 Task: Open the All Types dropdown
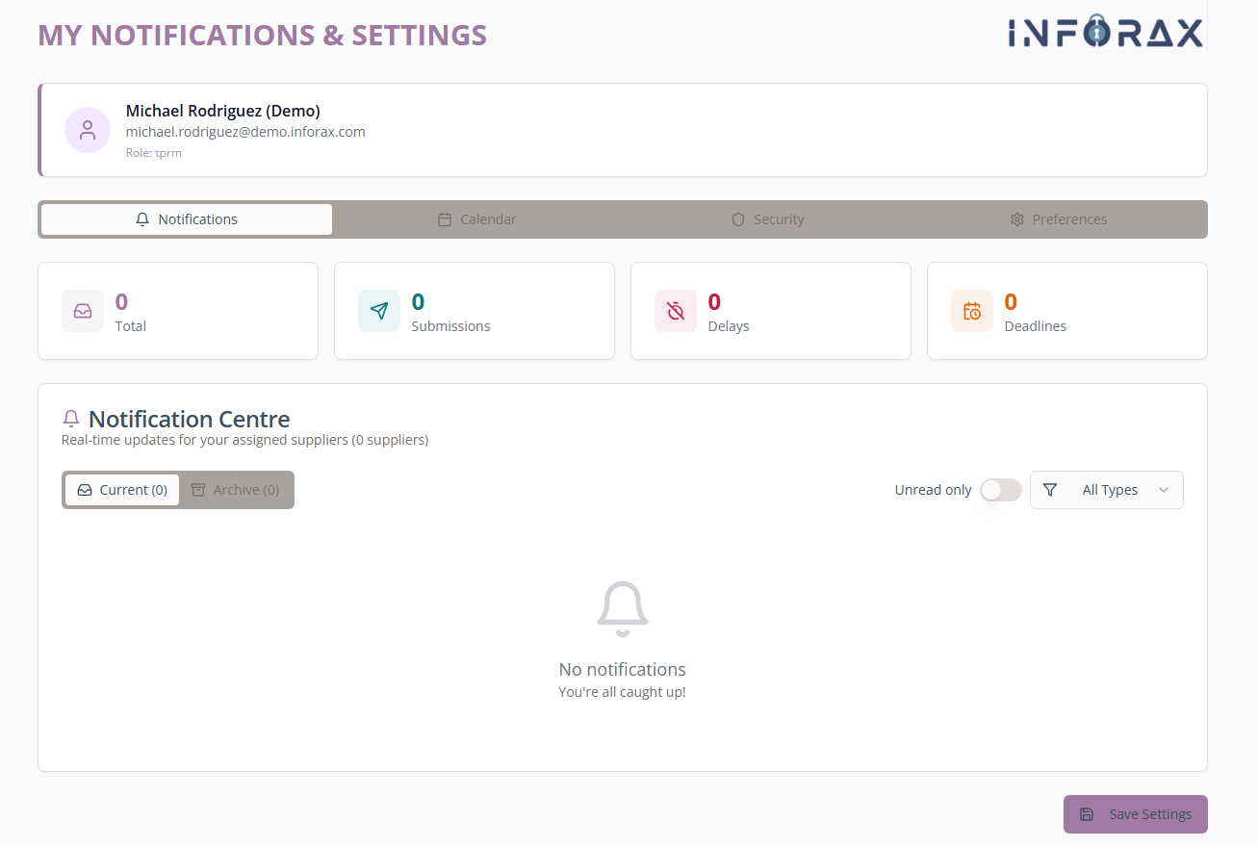coord(1107,490)
